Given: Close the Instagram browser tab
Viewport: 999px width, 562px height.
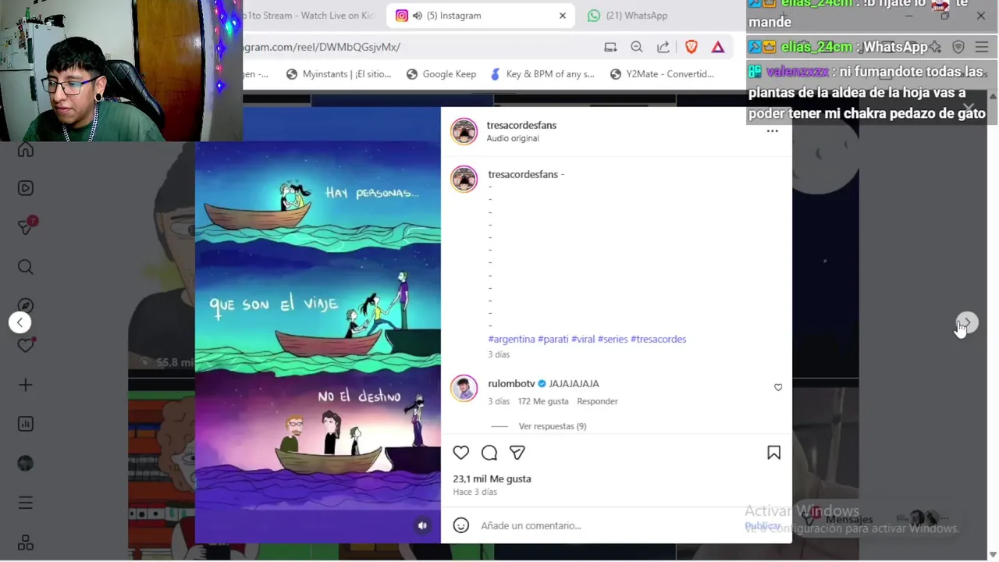Looking at the screenshot, I should [562, 16].
